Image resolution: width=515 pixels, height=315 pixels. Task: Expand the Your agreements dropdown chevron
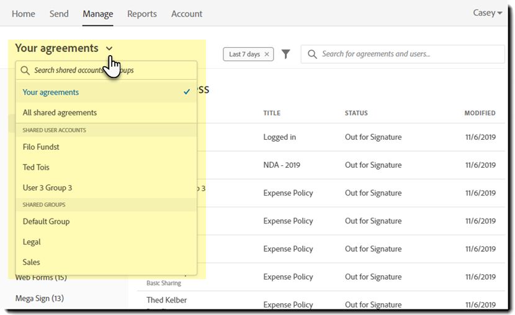coord(109,48)
